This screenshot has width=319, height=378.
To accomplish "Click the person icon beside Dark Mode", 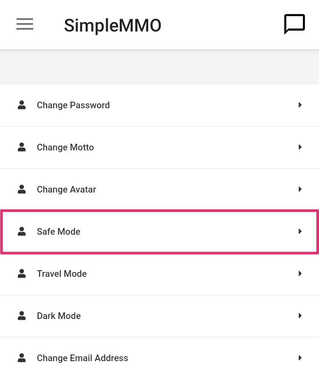I will point(22,316).
